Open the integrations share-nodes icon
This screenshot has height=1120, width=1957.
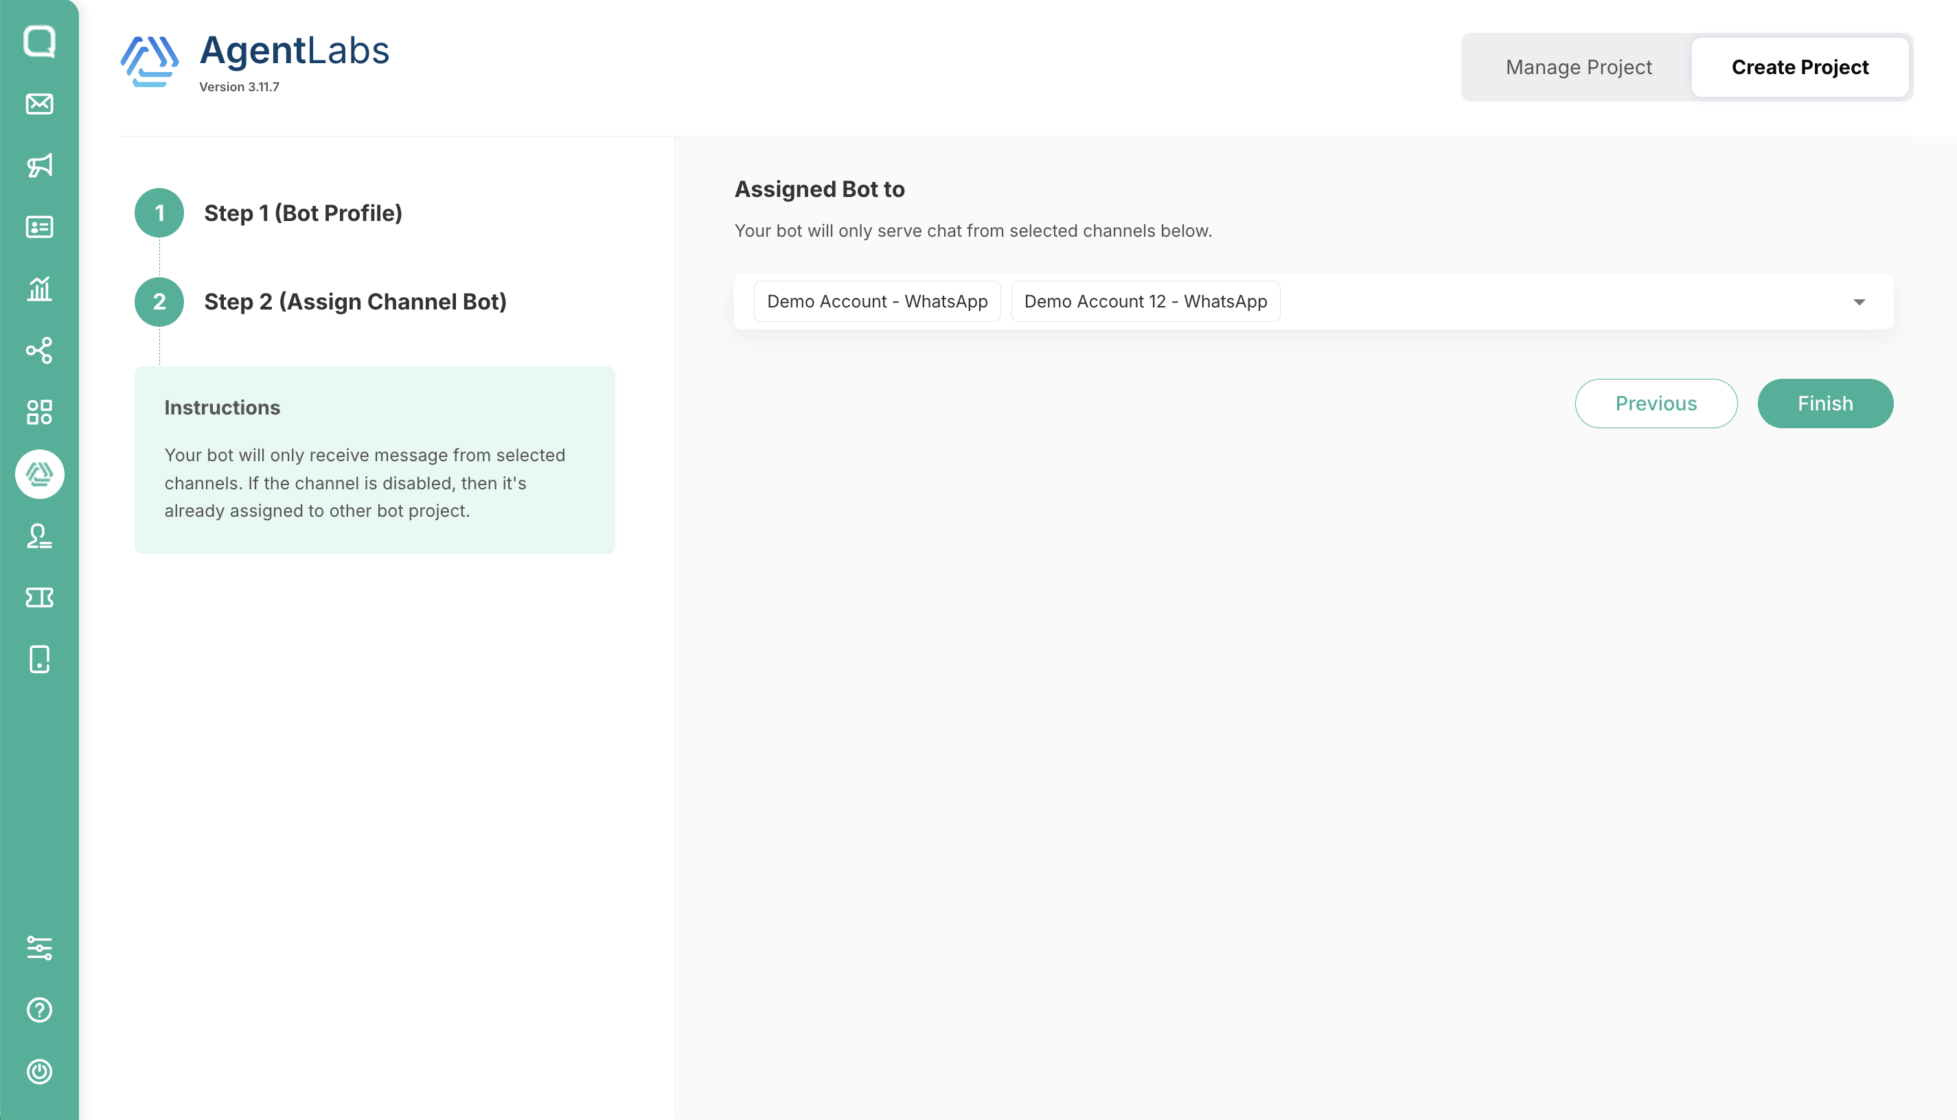coord(39,350)
